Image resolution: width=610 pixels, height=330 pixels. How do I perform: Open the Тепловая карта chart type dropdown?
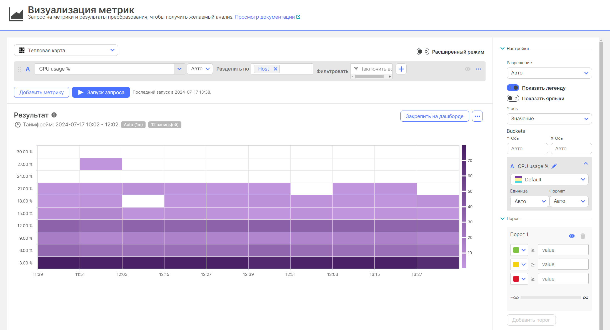tap(66, 50)
